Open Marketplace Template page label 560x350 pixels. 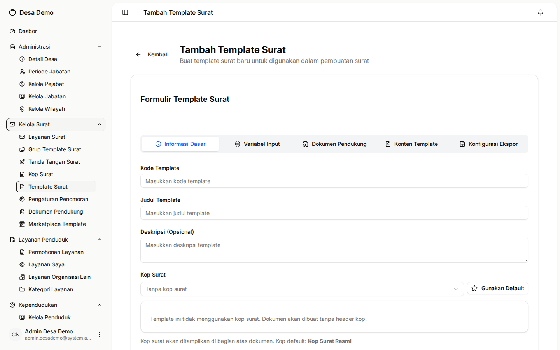(x=57, y=224)
